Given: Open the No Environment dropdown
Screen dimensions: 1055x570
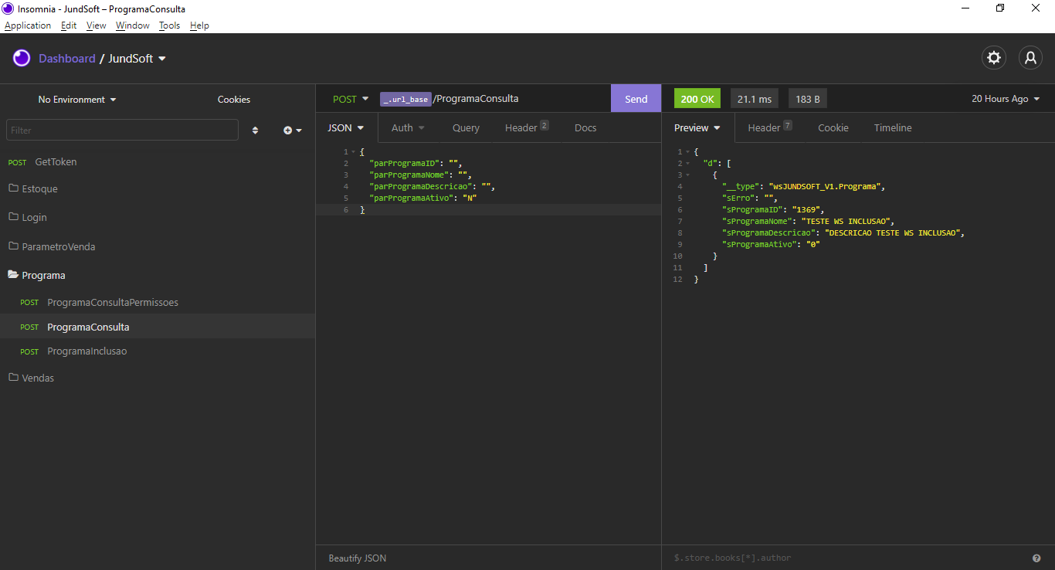Looking at the screenshot, I should (x=77, y=100).
